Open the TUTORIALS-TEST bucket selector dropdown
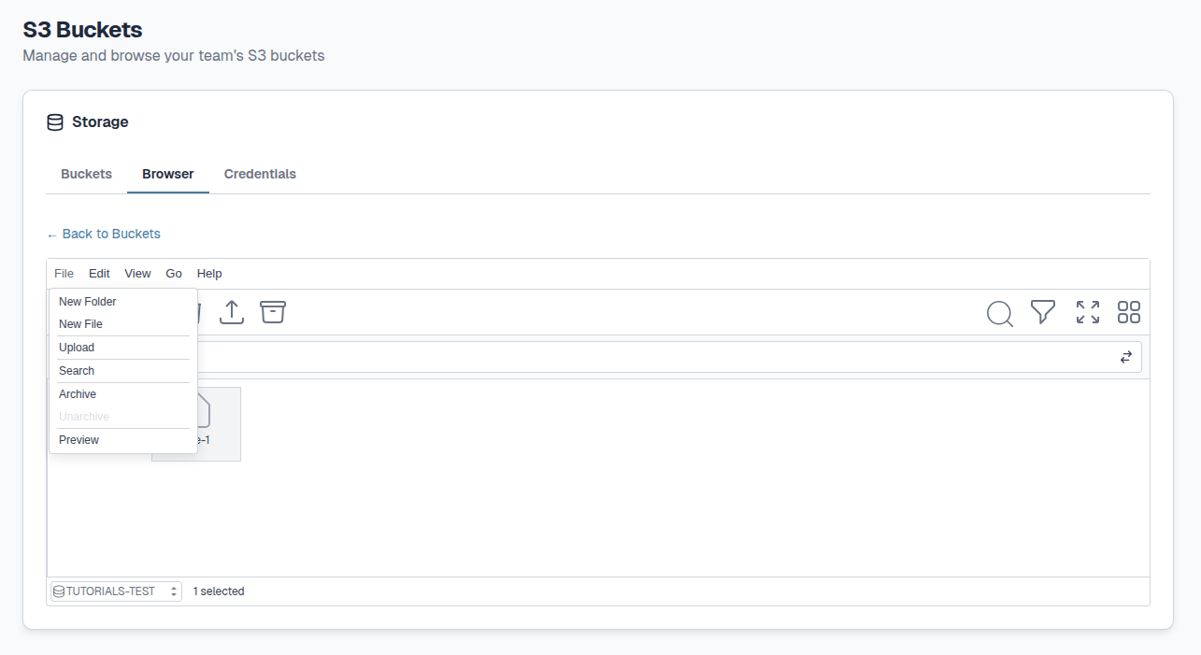 click(x=116, y=591)
